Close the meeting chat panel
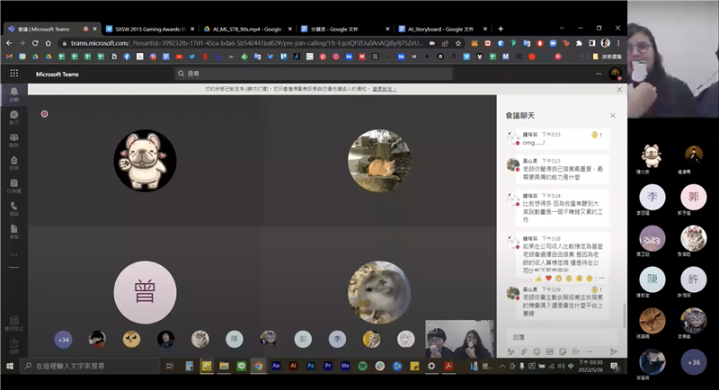Image resolution: width=719 pixels, height=390 pixels. (x=613, y=115)
